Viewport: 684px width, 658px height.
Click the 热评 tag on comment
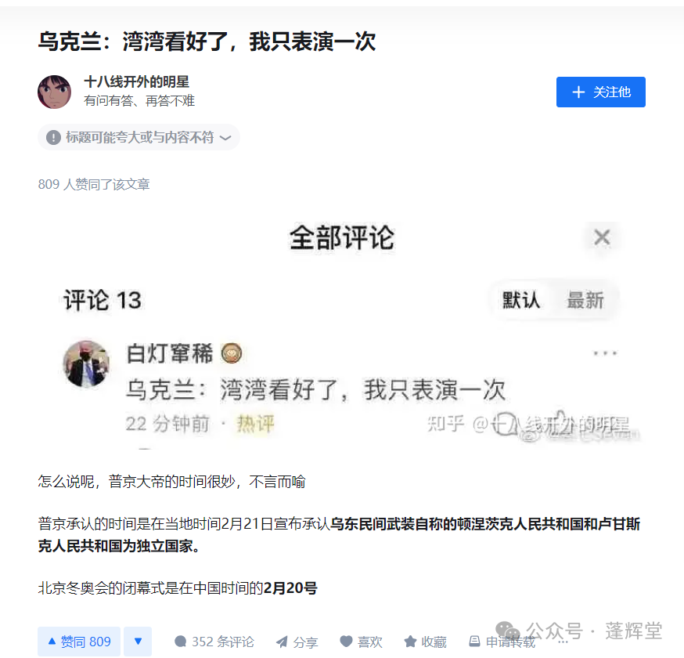click(x=255, y=424)
